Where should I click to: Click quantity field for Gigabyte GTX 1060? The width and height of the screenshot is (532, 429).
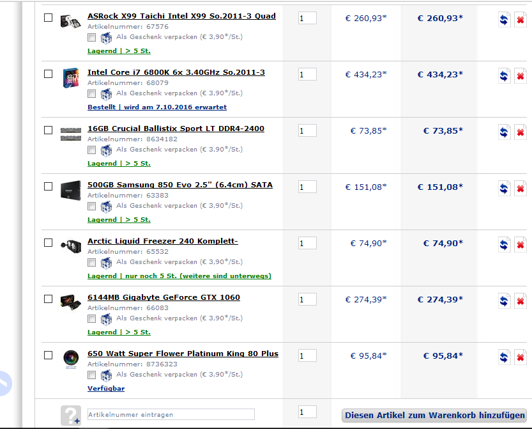click(307, 300)
